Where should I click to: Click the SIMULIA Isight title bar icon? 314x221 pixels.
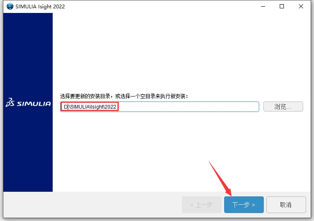pos(10,6)
